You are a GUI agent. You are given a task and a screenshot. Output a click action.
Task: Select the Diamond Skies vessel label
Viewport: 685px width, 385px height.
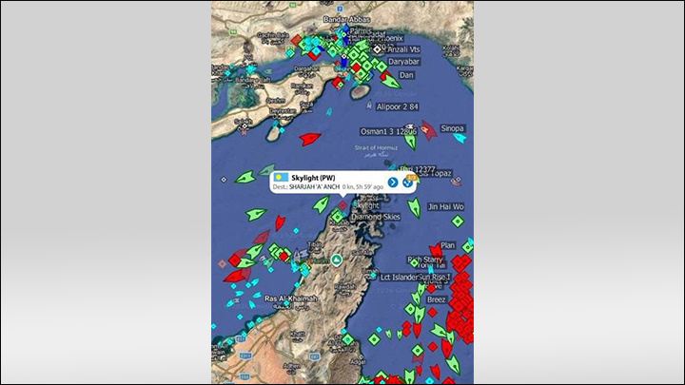point(376,217)
